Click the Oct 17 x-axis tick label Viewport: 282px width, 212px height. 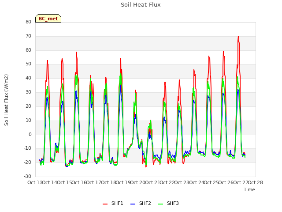click(94, 182)
